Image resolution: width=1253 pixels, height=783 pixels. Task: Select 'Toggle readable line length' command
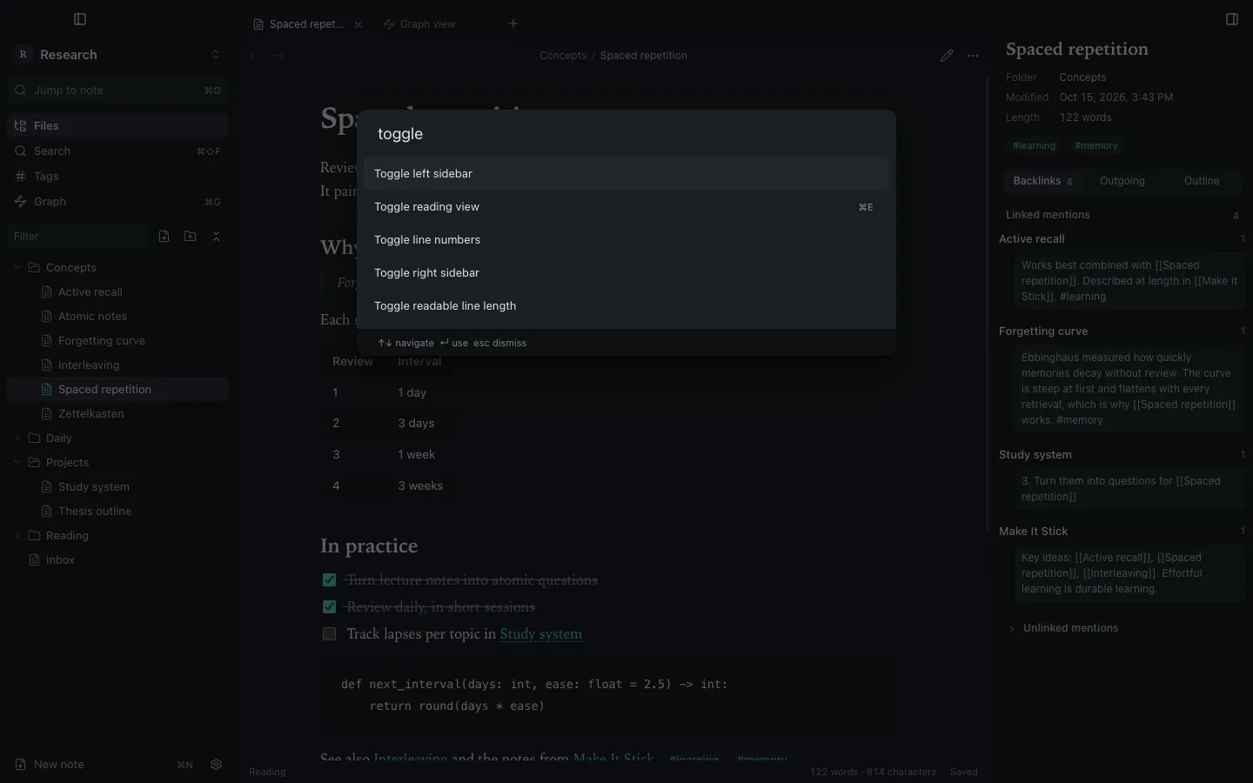626,305
